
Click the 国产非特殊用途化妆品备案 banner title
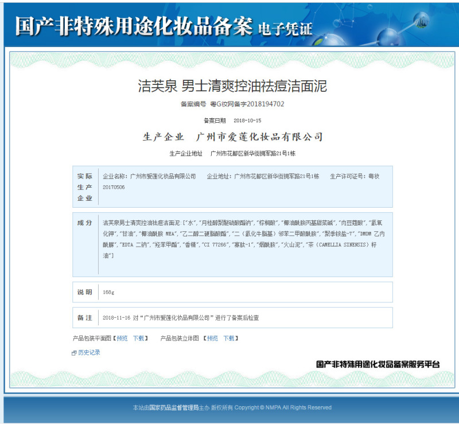pyautogui.click(x=134, y=26)
